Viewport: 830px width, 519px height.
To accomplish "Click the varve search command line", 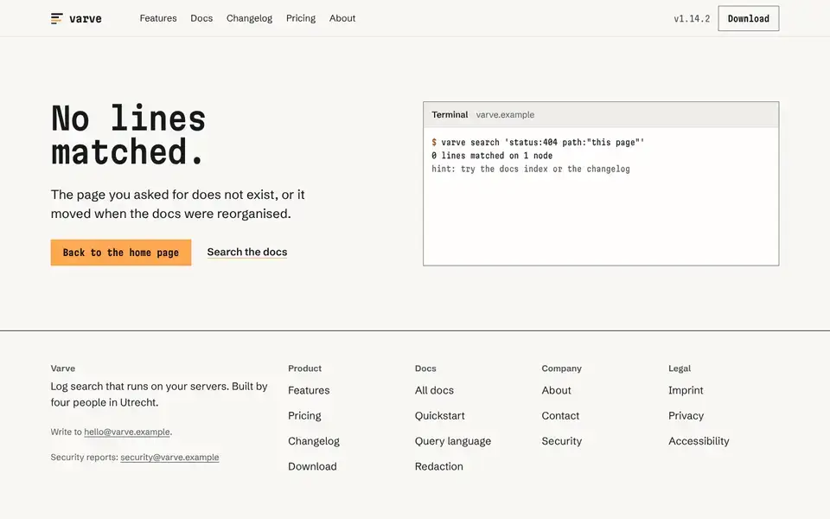I will (538, 143).
